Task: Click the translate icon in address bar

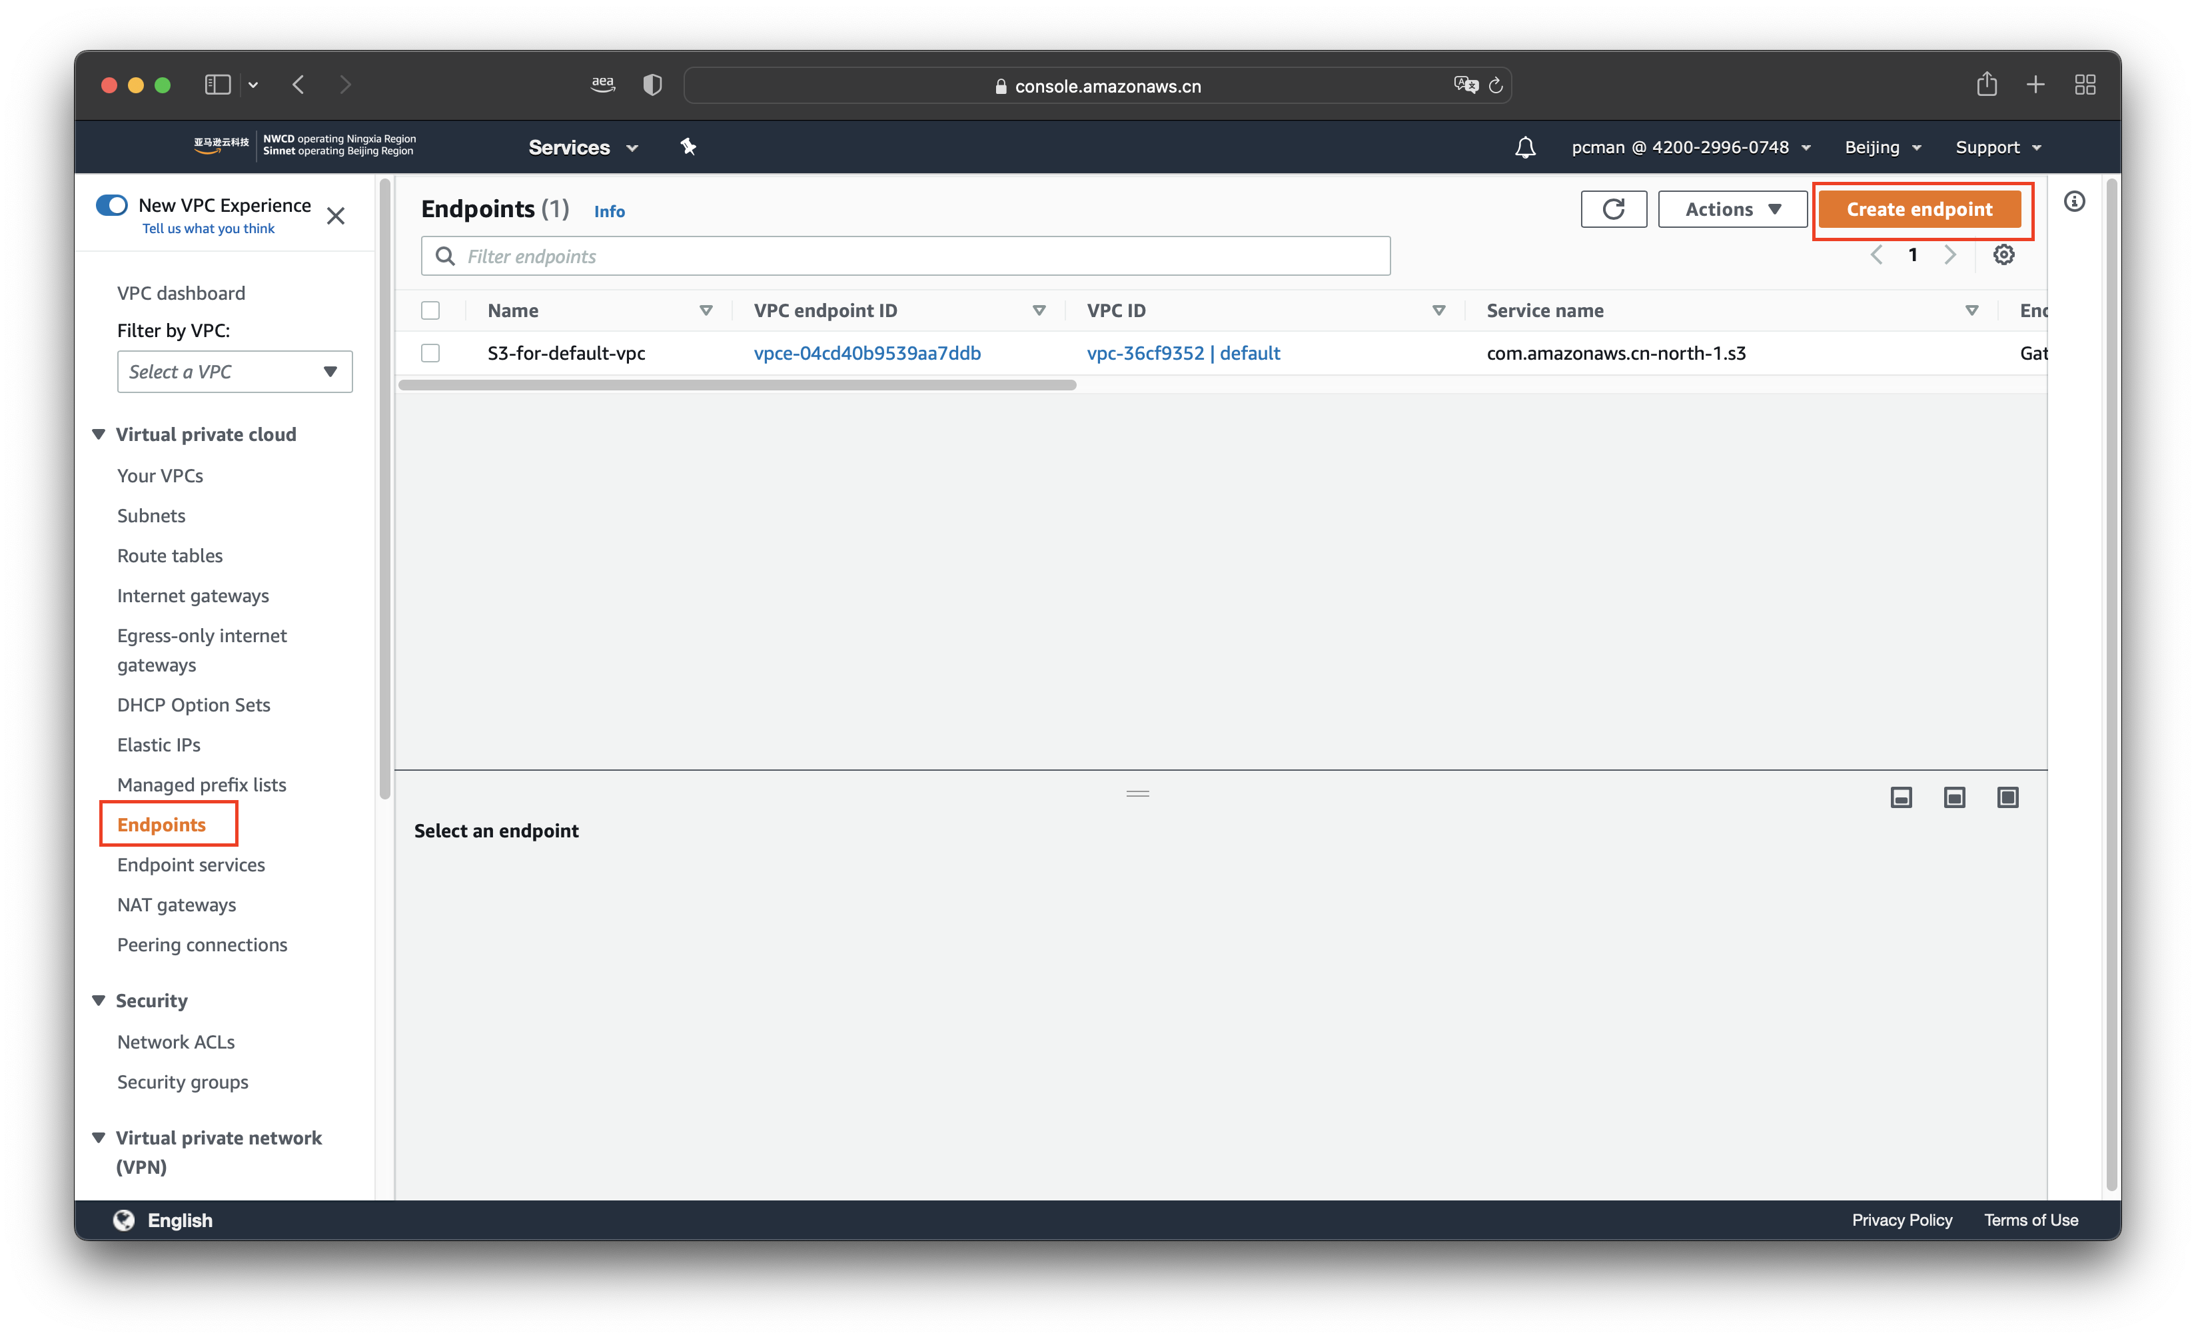Action: tap(1466, 85)
